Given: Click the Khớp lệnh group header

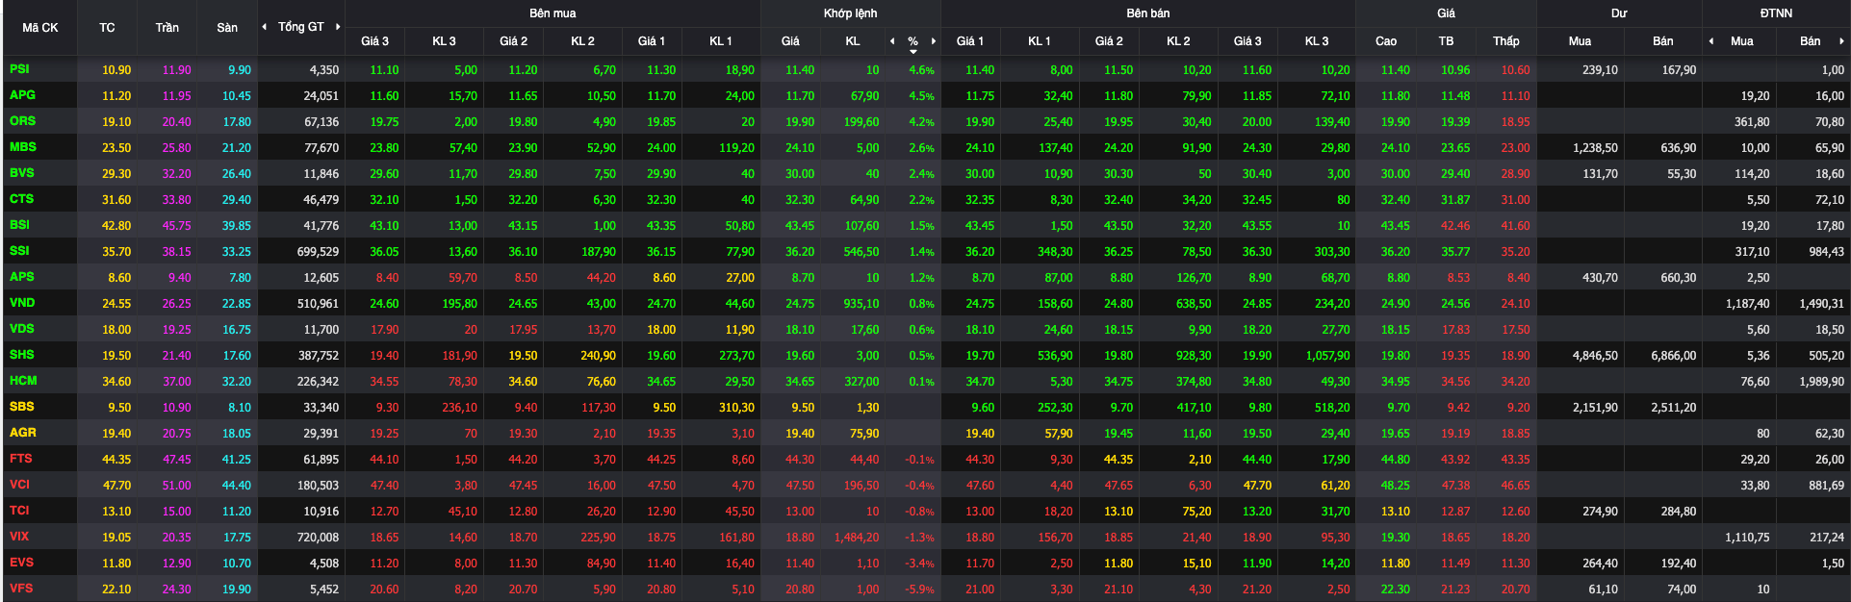Looking at the screenshot, I should (850, 13).
